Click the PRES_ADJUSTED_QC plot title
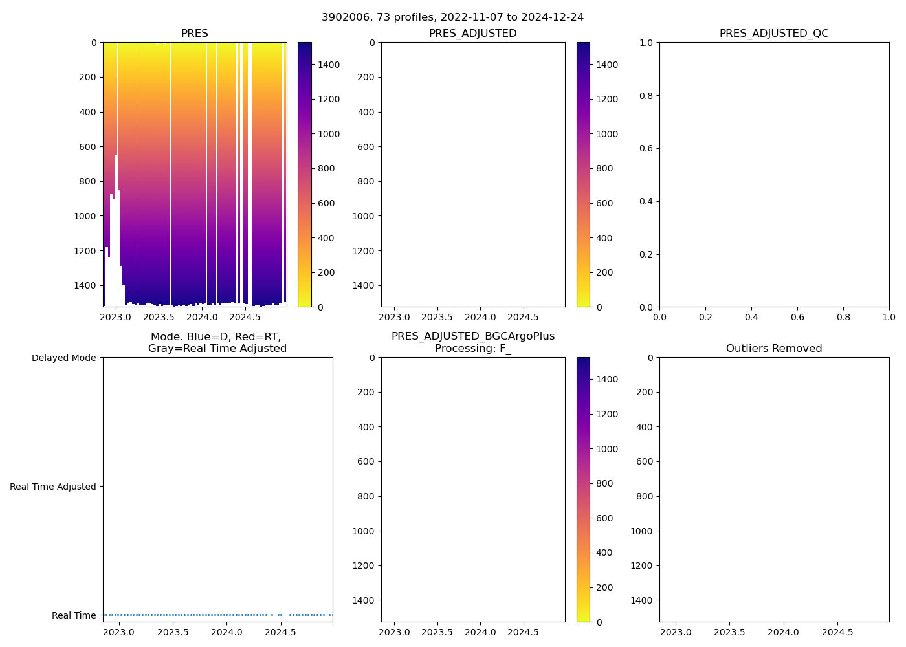Image resolution: width=906 pixels, height=647 pixels. (774, 34)
